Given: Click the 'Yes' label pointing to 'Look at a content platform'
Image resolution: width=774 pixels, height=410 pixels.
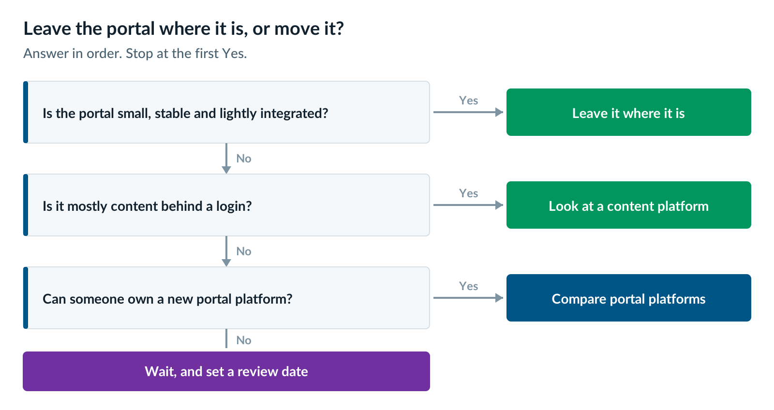Looking at the screenshot, I should click(468, 193).
